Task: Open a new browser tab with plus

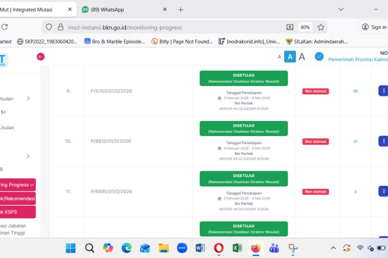Action: (x=180, y=10)
